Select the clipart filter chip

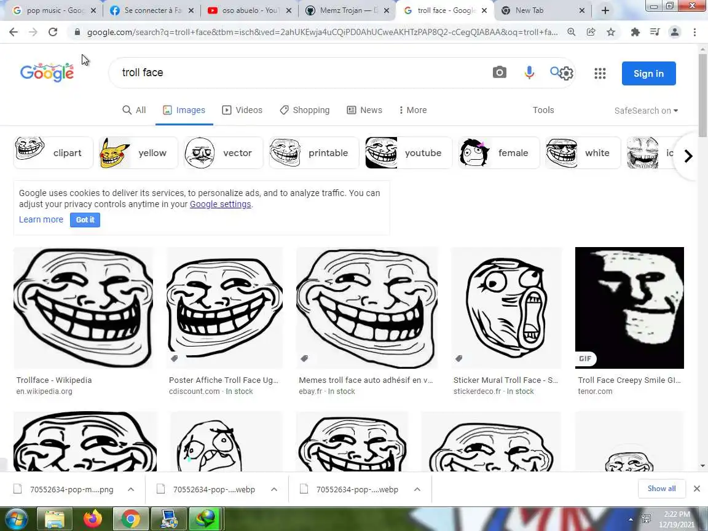click(53, 152)
